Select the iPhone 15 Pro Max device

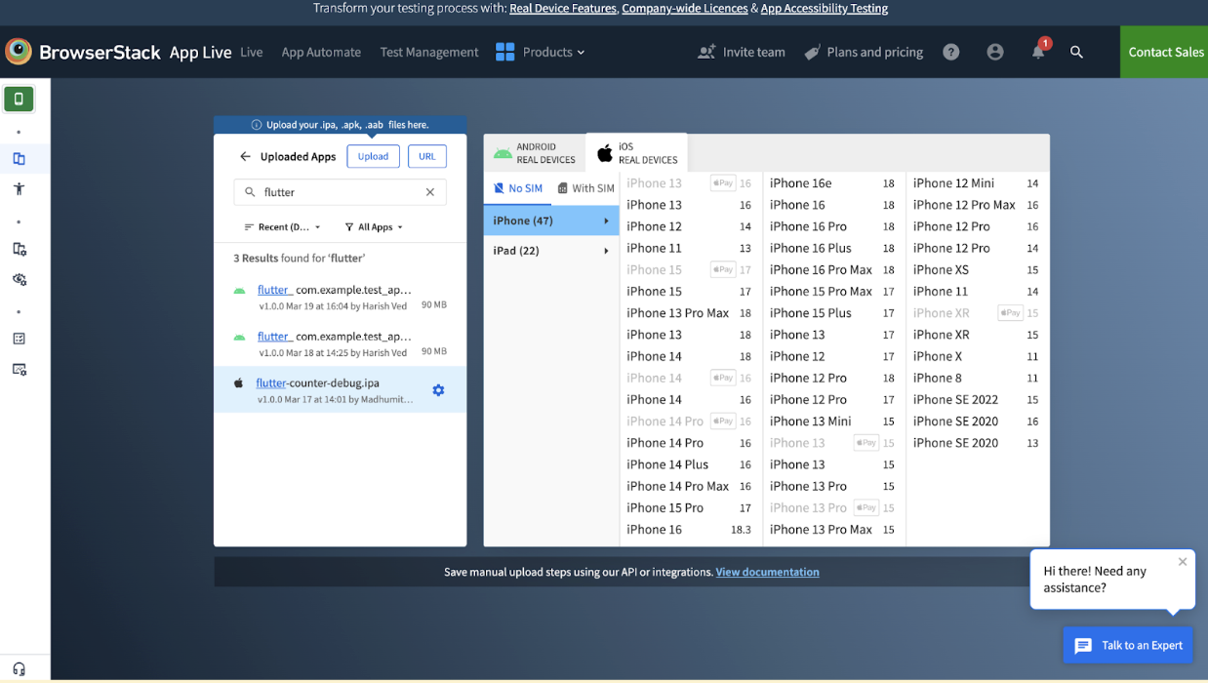coord(833,291)
